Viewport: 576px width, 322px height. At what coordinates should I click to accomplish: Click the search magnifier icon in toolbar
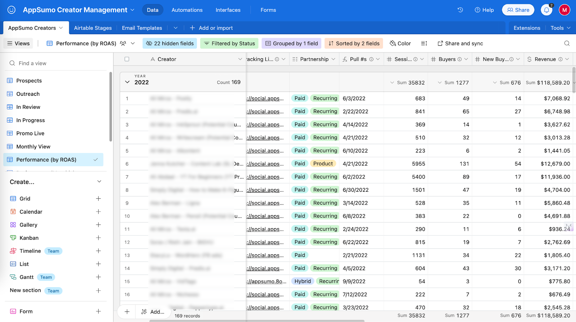567,44
